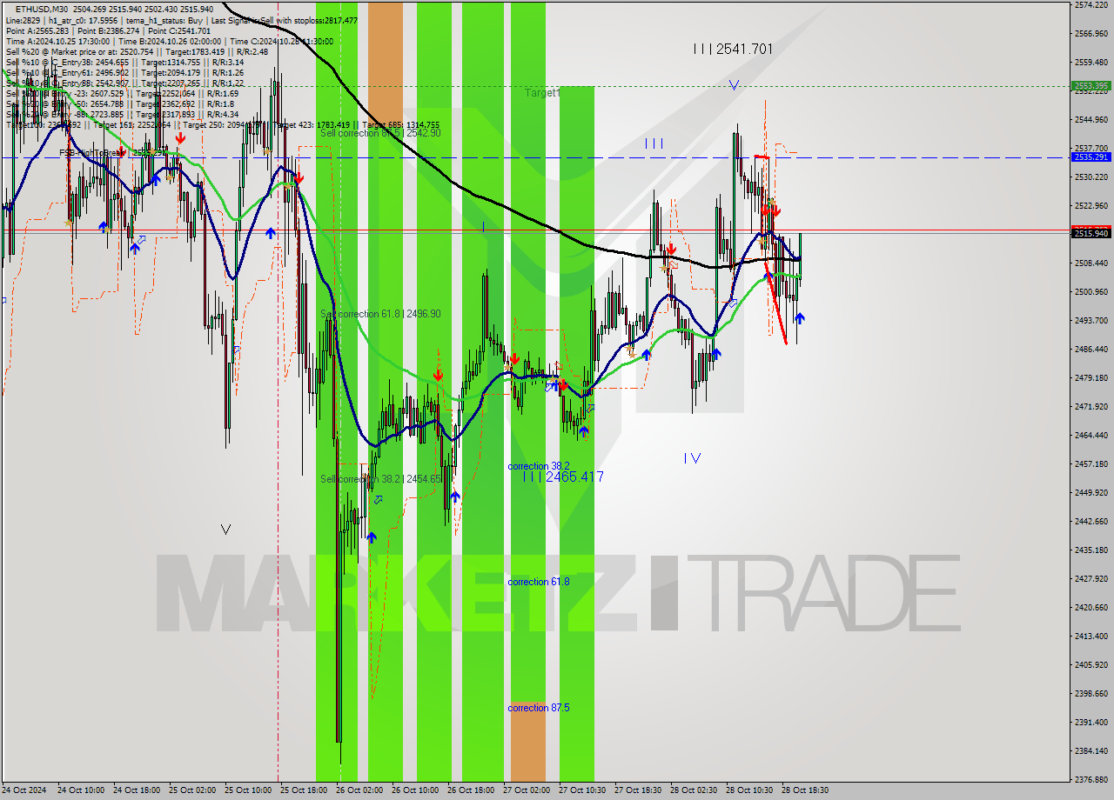Click the 'Sell correction 61.8 | 2496.90' label
The width and height of the screenshot is (1114, 800).
point(380,314)
